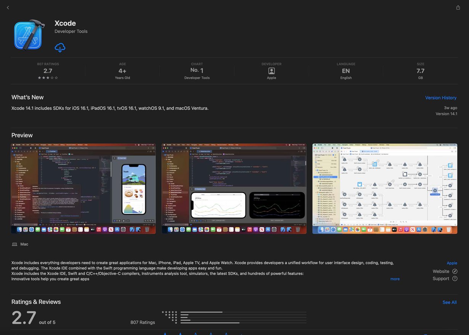Image resolution: width=469 pixels, height=335 pixels.
Task: Open the third preview with the dependency graph
Action: (385, 188)
